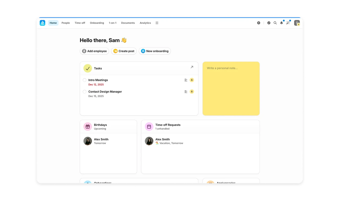
Task: Switch to the People tab
Action: (66, 23)
